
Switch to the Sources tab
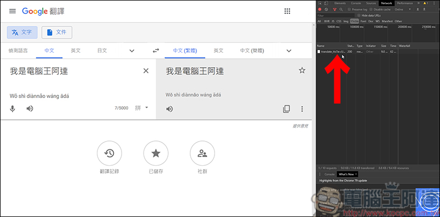371,3
